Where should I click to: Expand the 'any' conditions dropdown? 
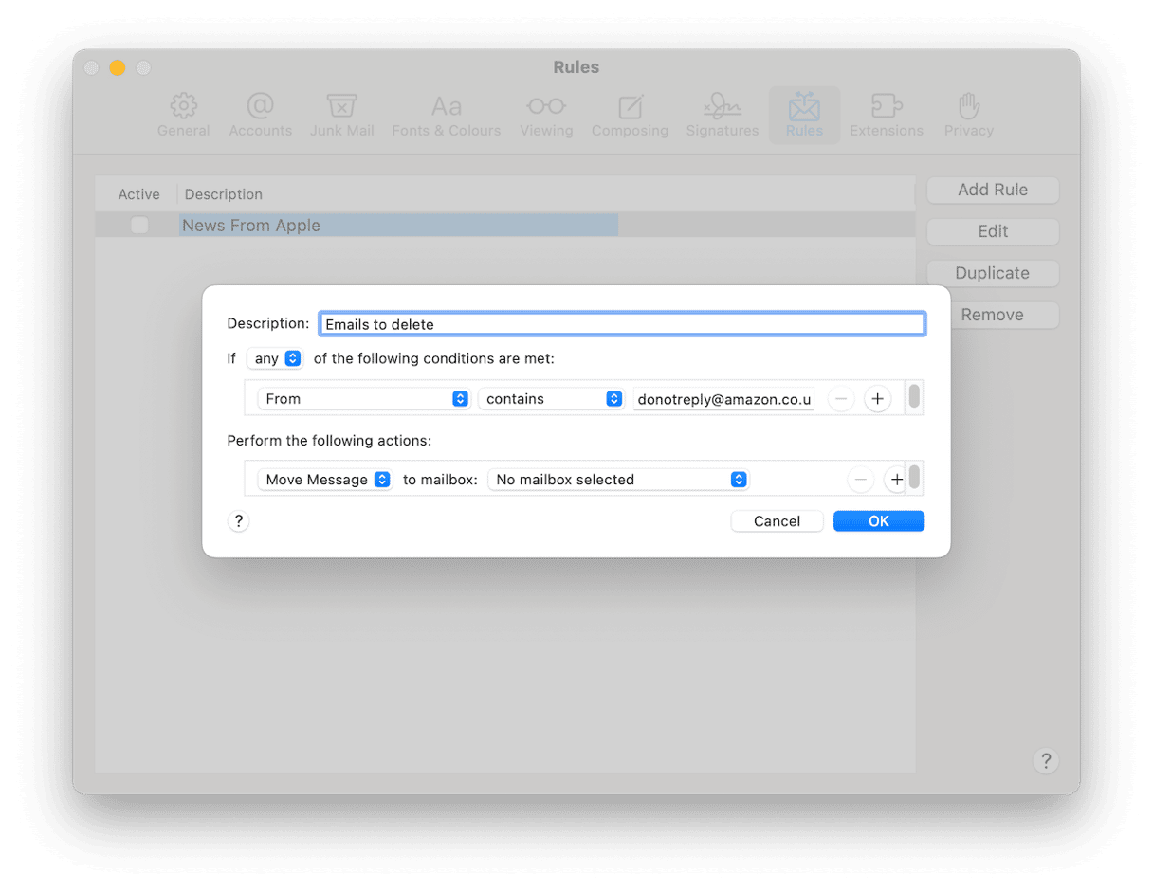pos(275,359)
